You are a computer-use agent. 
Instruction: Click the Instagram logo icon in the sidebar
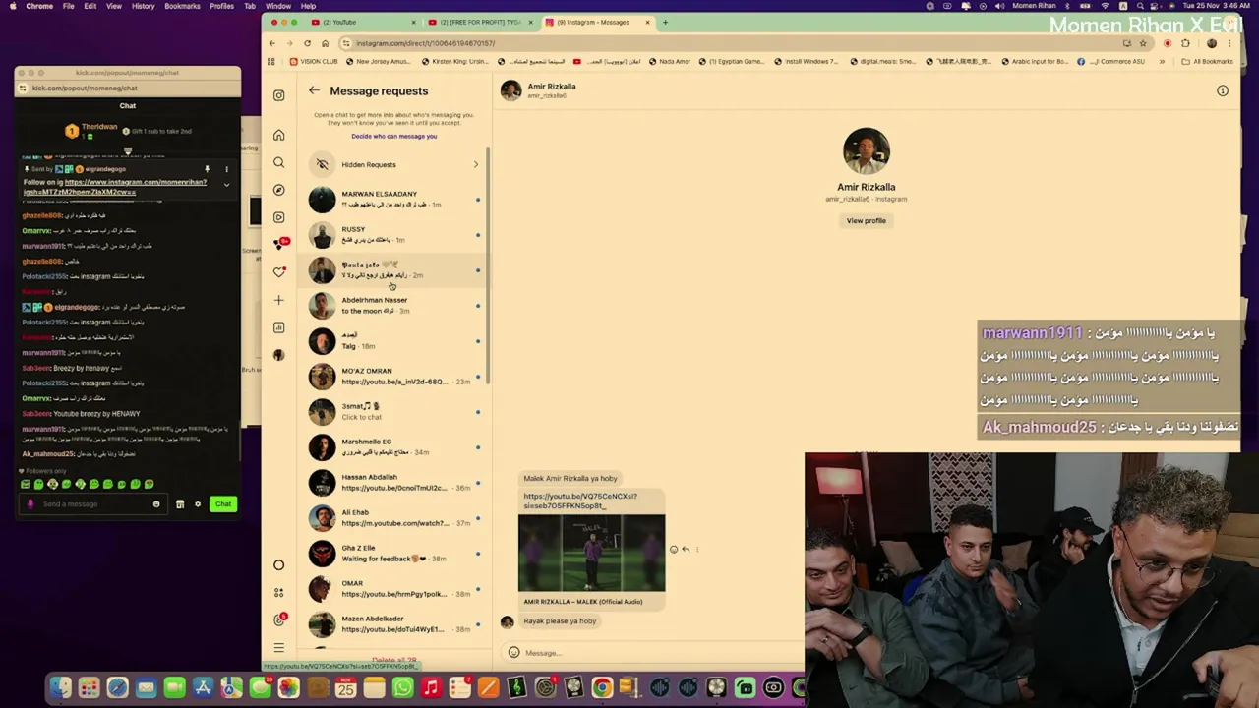pyautogui.click(x=278, y=95)
